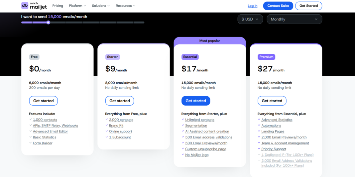The height and width of the screenshot is (177, 355).
Task: Click 500 Email address validations feature
Action: point(208,137)
